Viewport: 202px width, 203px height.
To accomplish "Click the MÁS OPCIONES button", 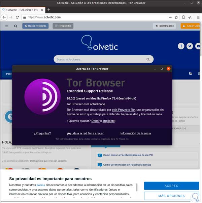I will [171, 196].
